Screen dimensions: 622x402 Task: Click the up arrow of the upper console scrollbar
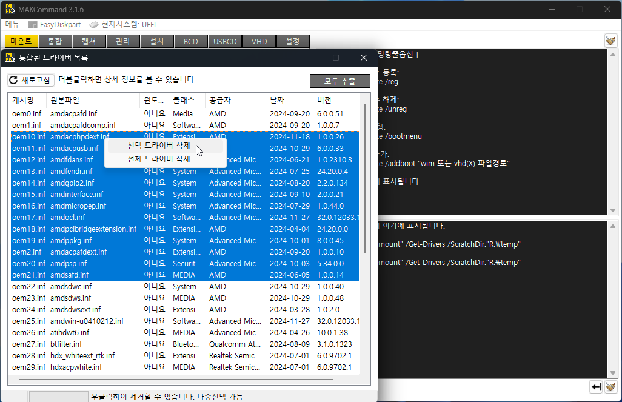pyautogui.click(x=613, y=55)
